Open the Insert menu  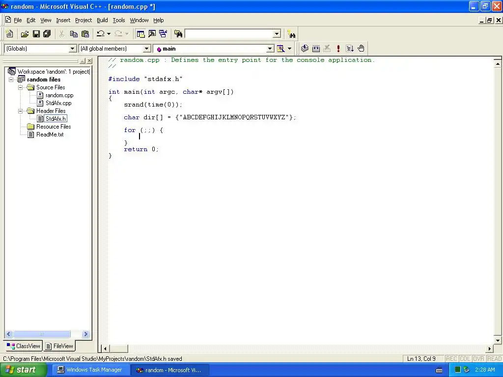pyautogui.click(x=63, y=20)
